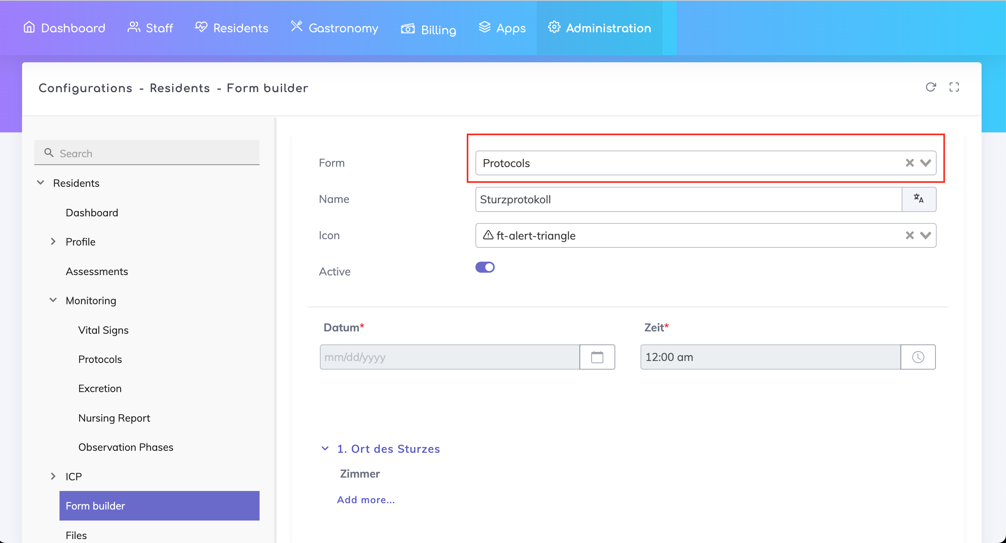The image size is (1006, 543).
Task: Select Nursing Report in sidebar
Action: point(114,418)
